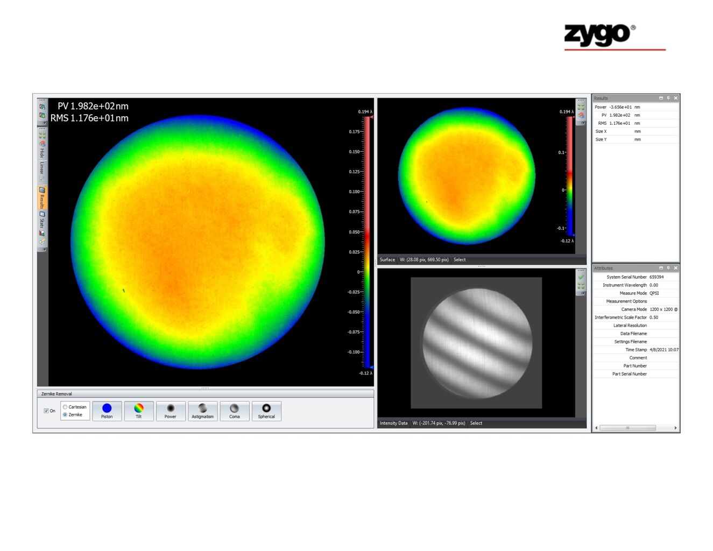This screenshot has height=551, width=713.
Task: Toggle Spherical aberration removal
Action: click(x=266, y=411)
